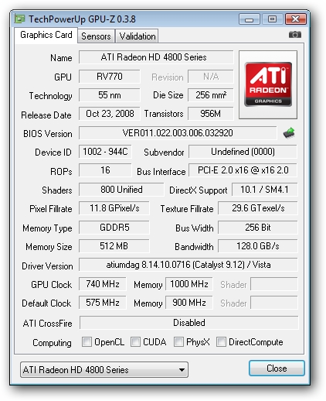
Task: Click the GPU-Z title bar app icon
Action: point(19,19)
